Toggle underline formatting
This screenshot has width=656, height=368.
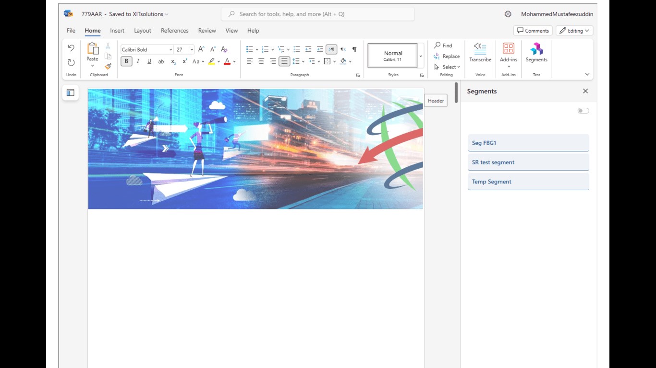point(149,61)
